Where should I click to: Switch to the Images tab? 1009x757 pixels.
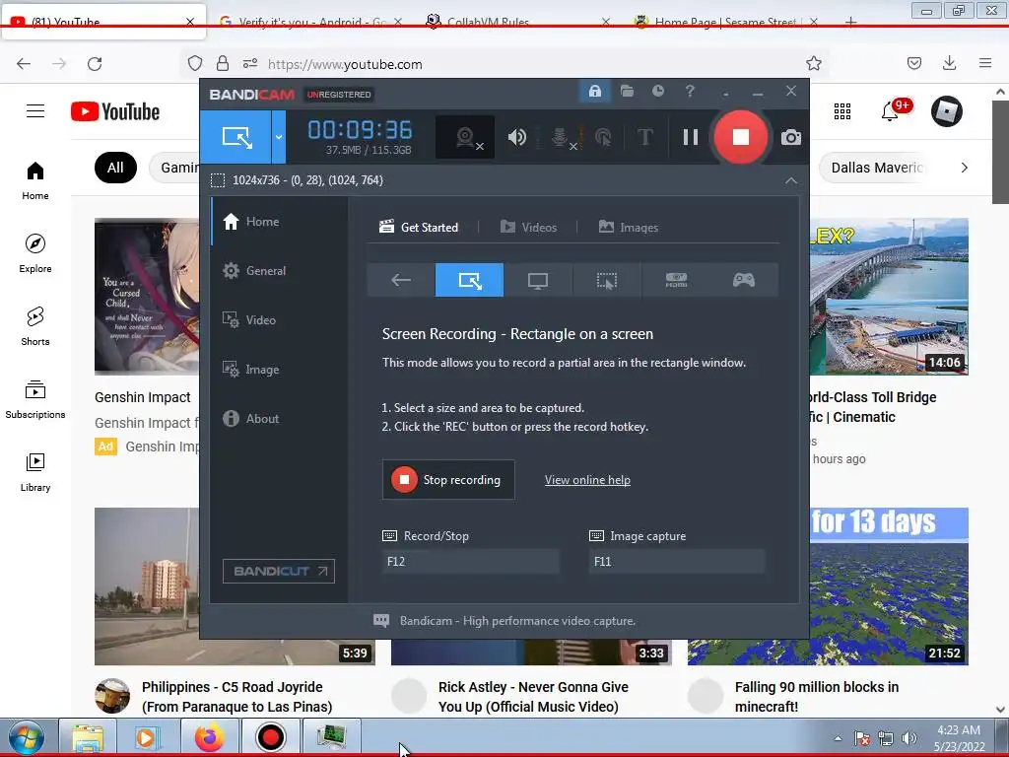(628, 228)
